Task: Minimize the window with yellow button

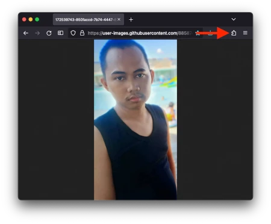Action: [31, 19]
